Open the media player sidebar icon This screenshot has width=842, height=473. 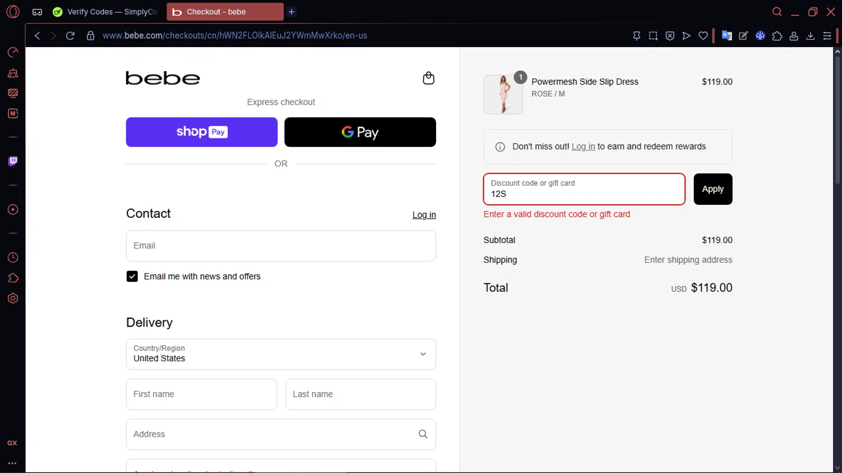click(x=13, y=210)
